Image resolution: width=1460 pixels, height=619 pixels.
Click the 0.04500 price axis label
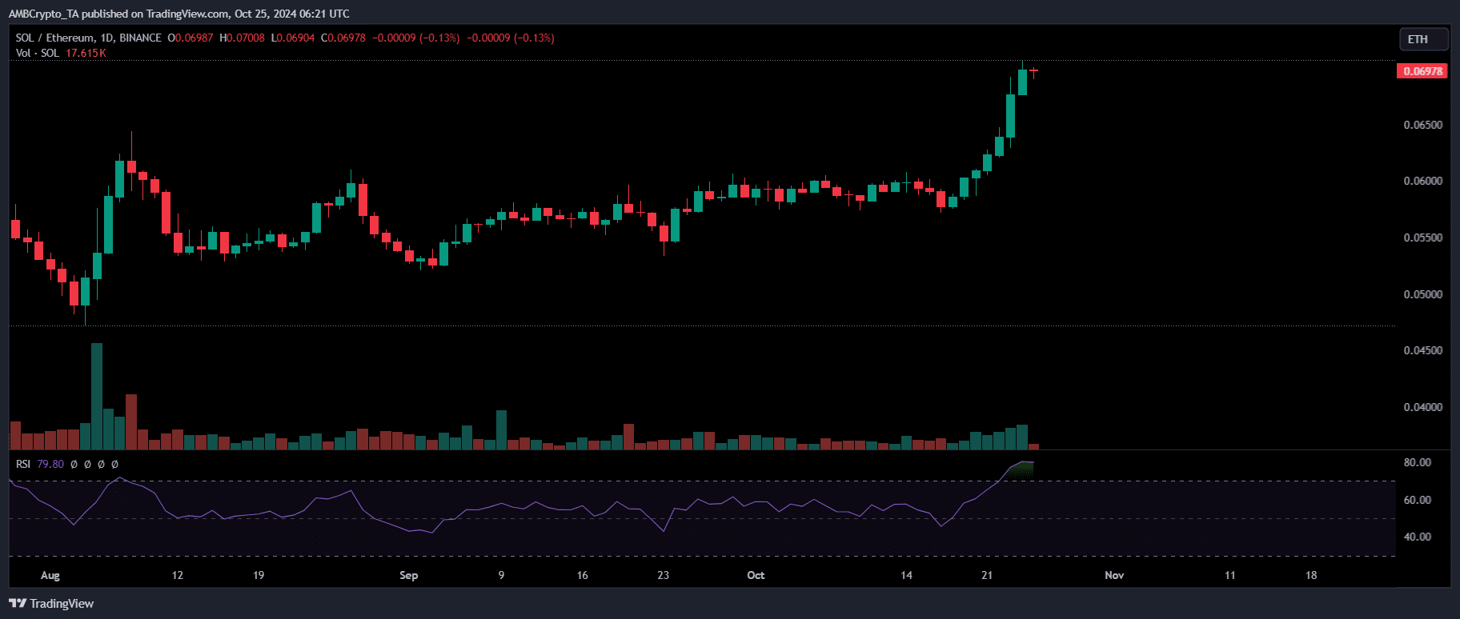[x=1423, y=350]
